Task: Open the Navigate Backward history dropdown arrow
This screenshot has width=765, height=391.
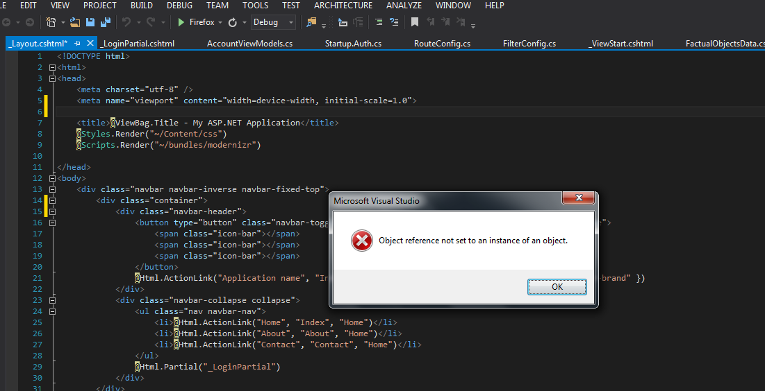Action: pos(18,22)
